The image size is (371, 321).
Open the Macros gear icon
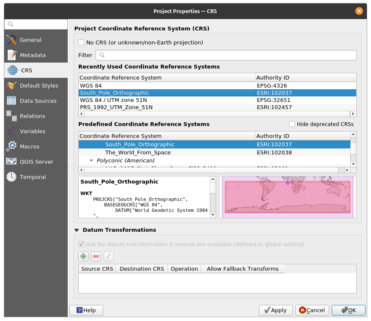(11, 146)
